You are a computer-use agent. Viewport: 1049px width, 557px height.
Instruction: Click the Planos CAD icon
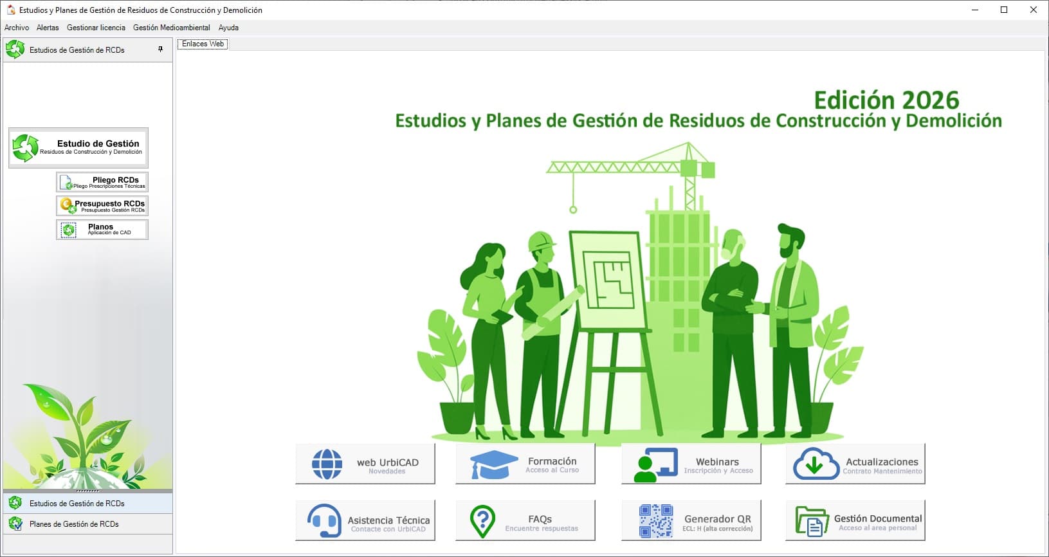click(x=69, y=230)
